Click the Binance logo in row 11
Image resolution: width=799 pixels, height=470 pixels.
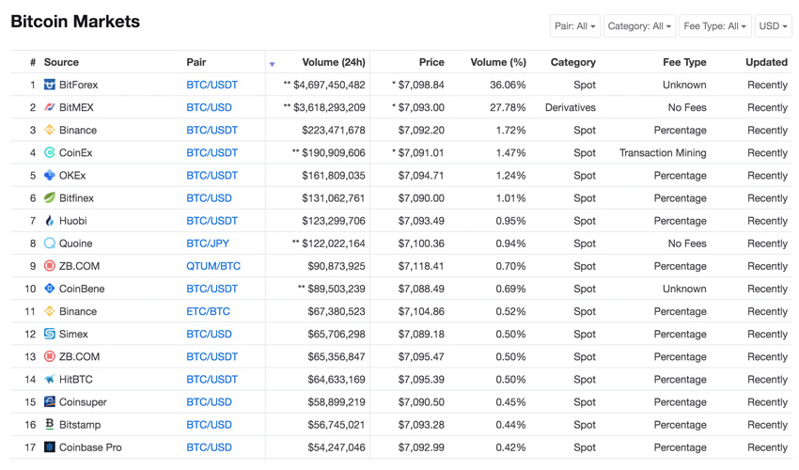click(x=50, y=311)
